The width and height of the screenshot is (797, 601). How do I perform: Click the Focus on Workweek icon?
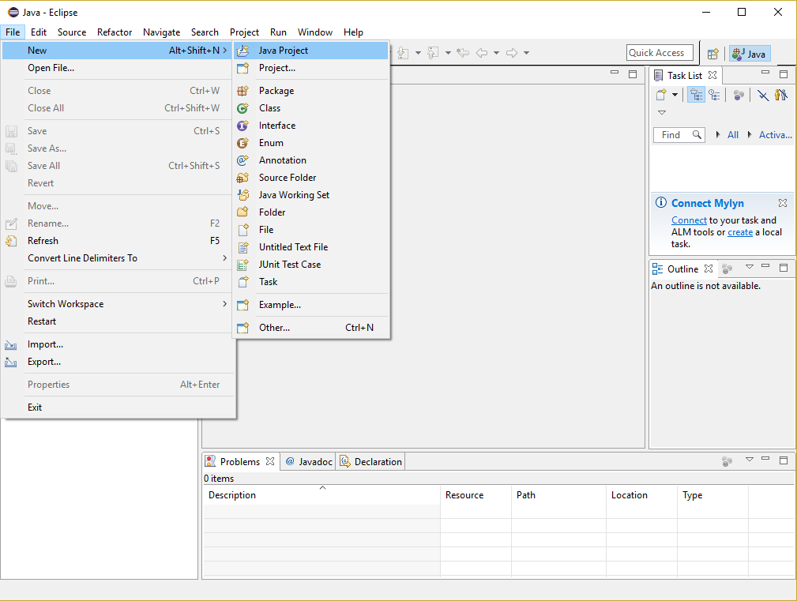coord(739,95)
